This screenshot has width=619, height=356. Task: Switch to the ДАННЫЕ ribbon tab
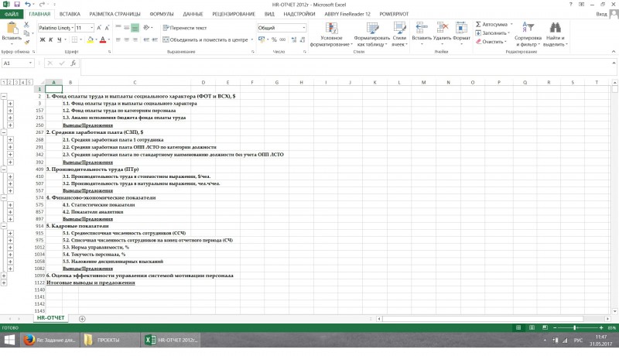(x=193, y=14)
